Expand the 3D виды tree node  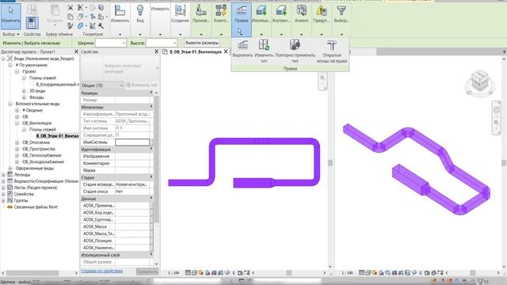click(x=24, y=91)
